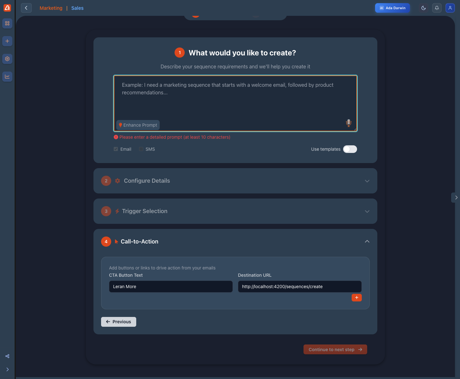Screen dimensions: 460x379
Task: Expand the Trigger Selection section chevron
Action: (367, 212)
